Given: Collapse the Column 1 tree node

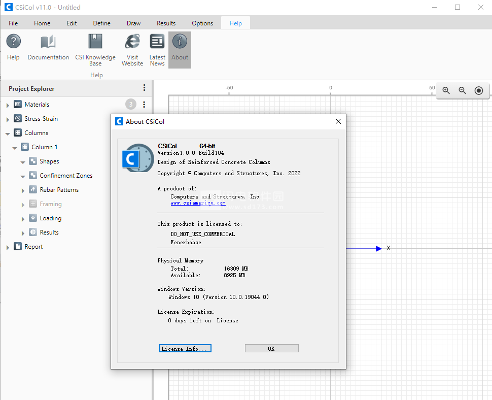Looking at the screenshot, I should click(14, 148).
